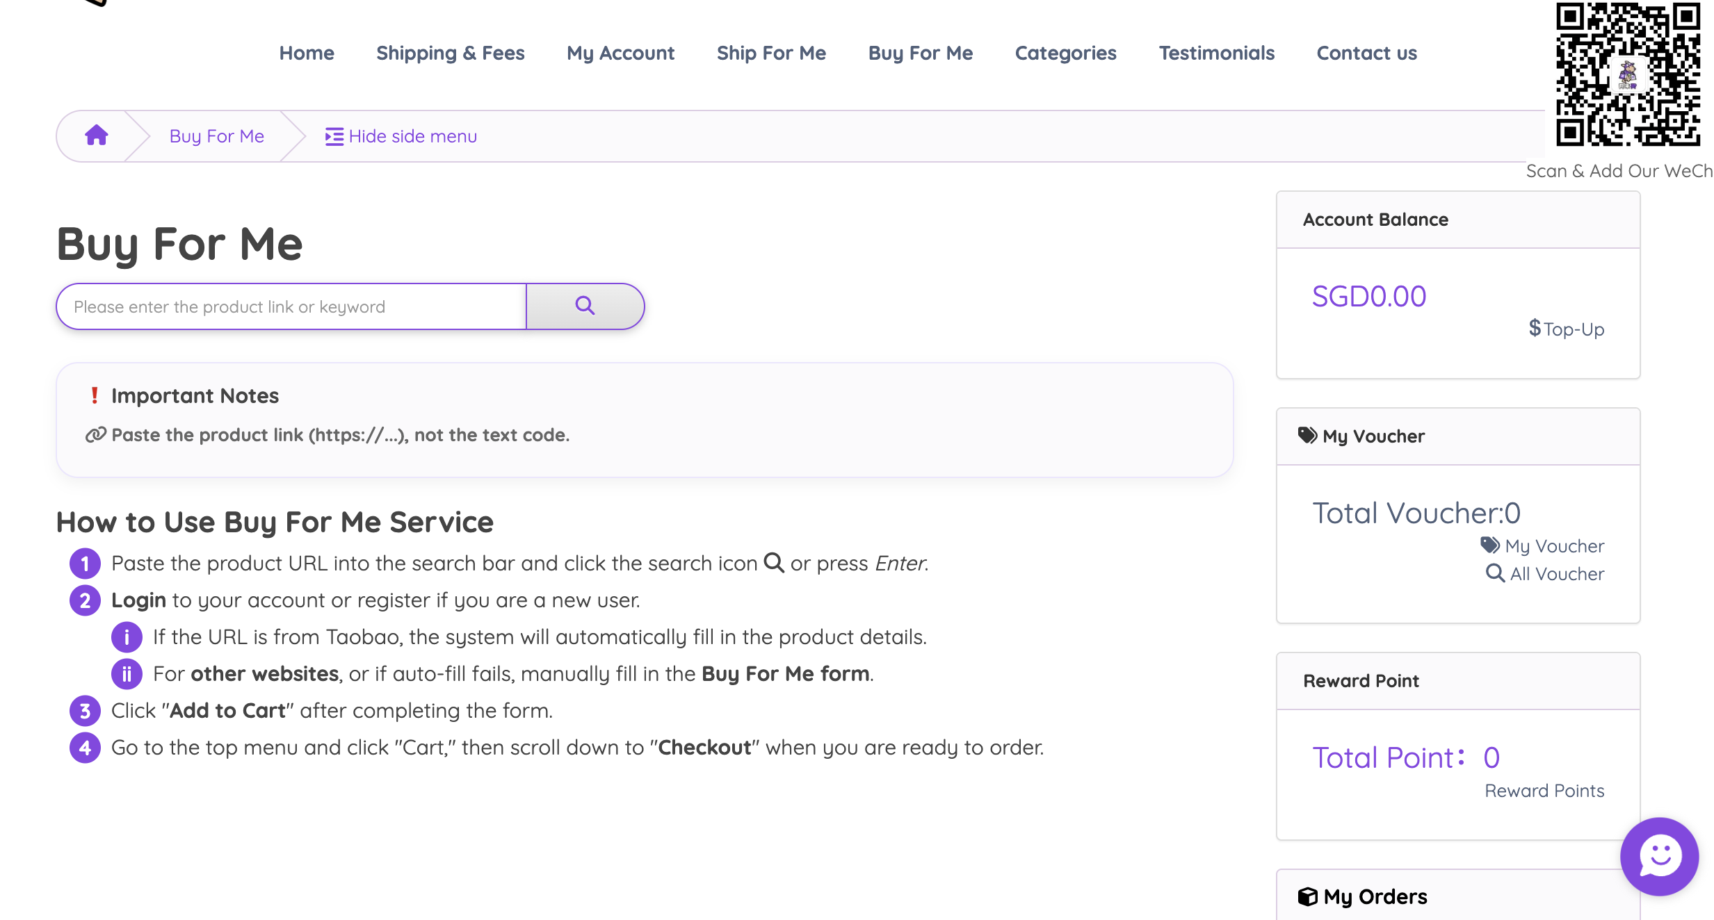Viewport: 1714px width, 920px height.
Task: Focus the product link search field
Action: pyautogui.click(x=291, y=306)
